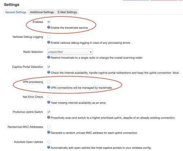Click the Radio Selection dropdown arrow
This screenshot has width=183, height=151.
click(91, 52)
